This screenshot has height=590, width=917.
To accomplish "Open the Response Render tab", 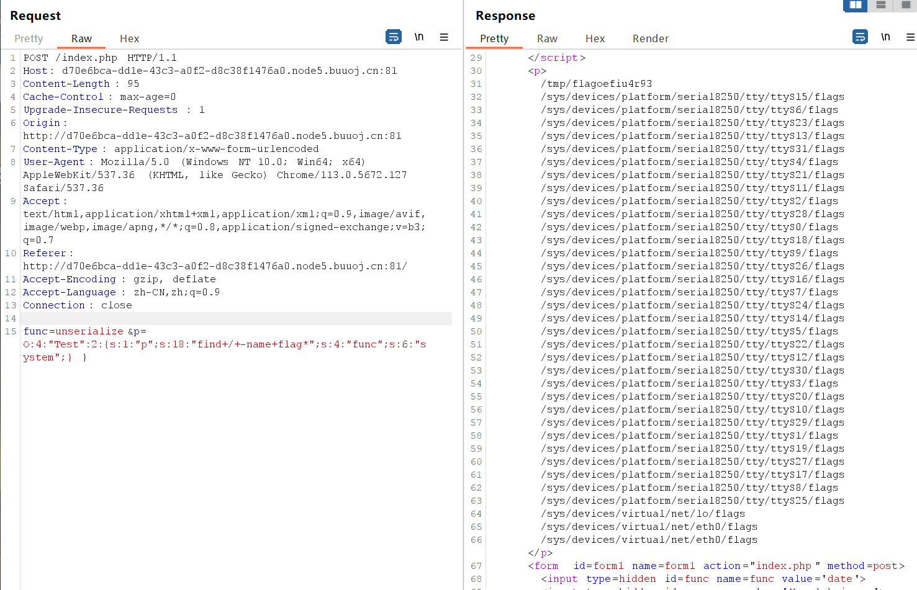I will pyautogui.click(x=651, y=38).
